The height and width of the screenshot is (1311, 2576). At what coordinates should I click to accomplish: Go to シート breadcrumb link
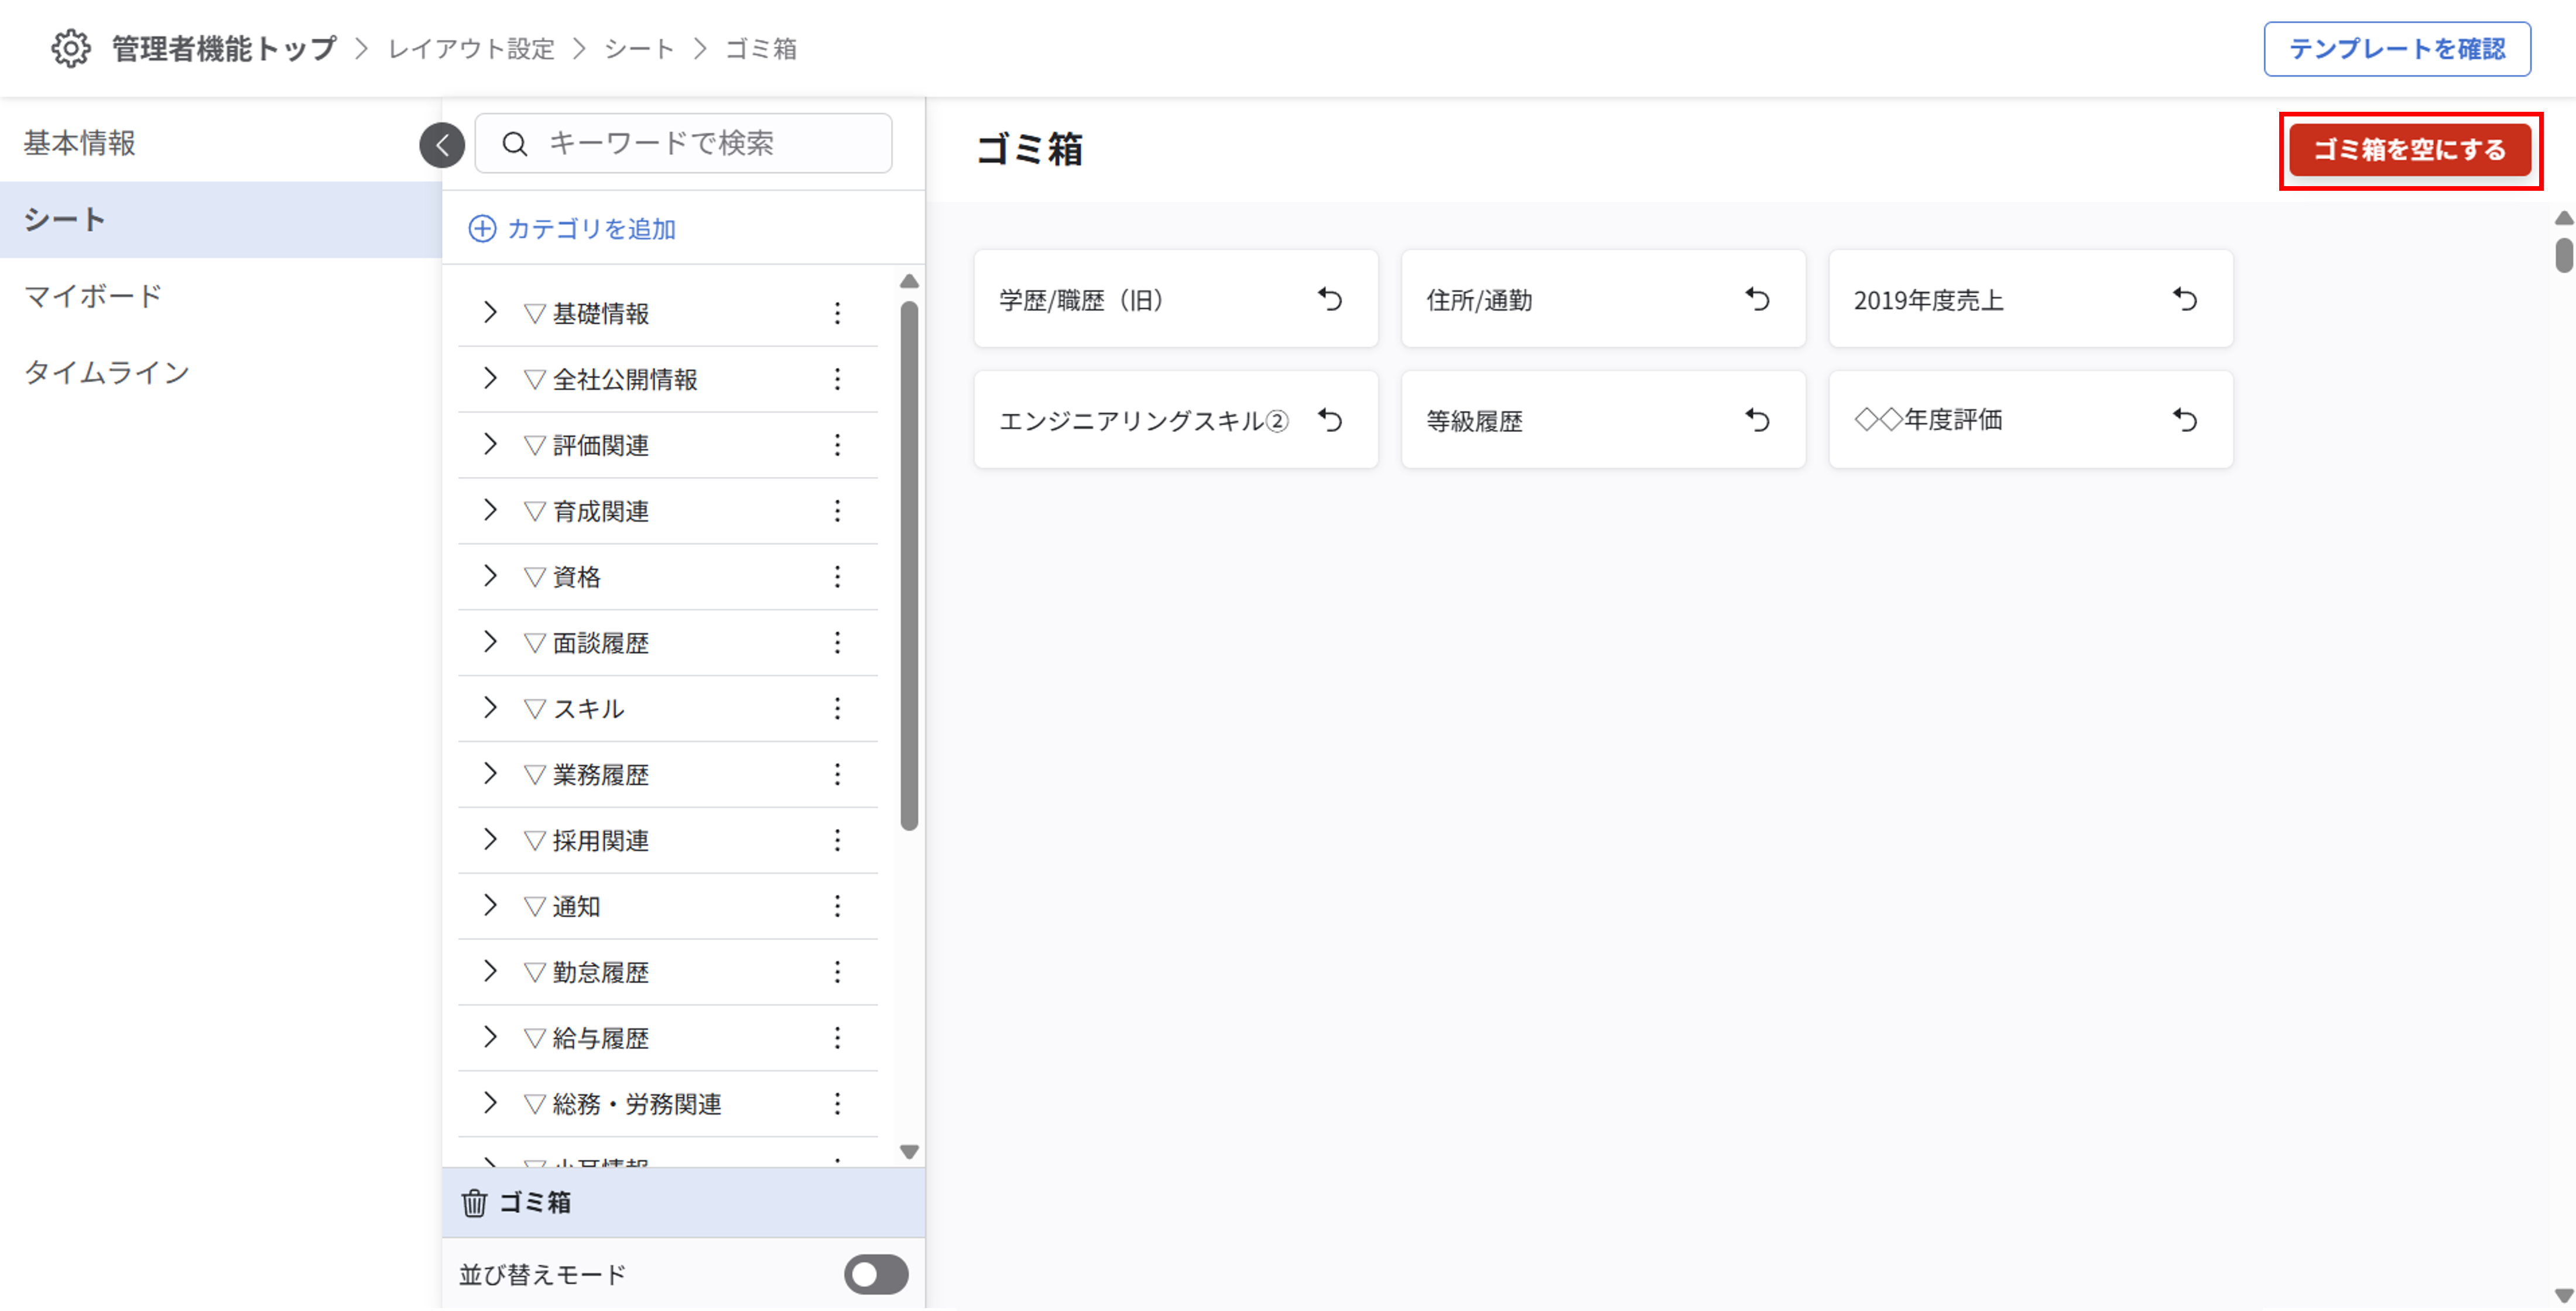[639, 49]
